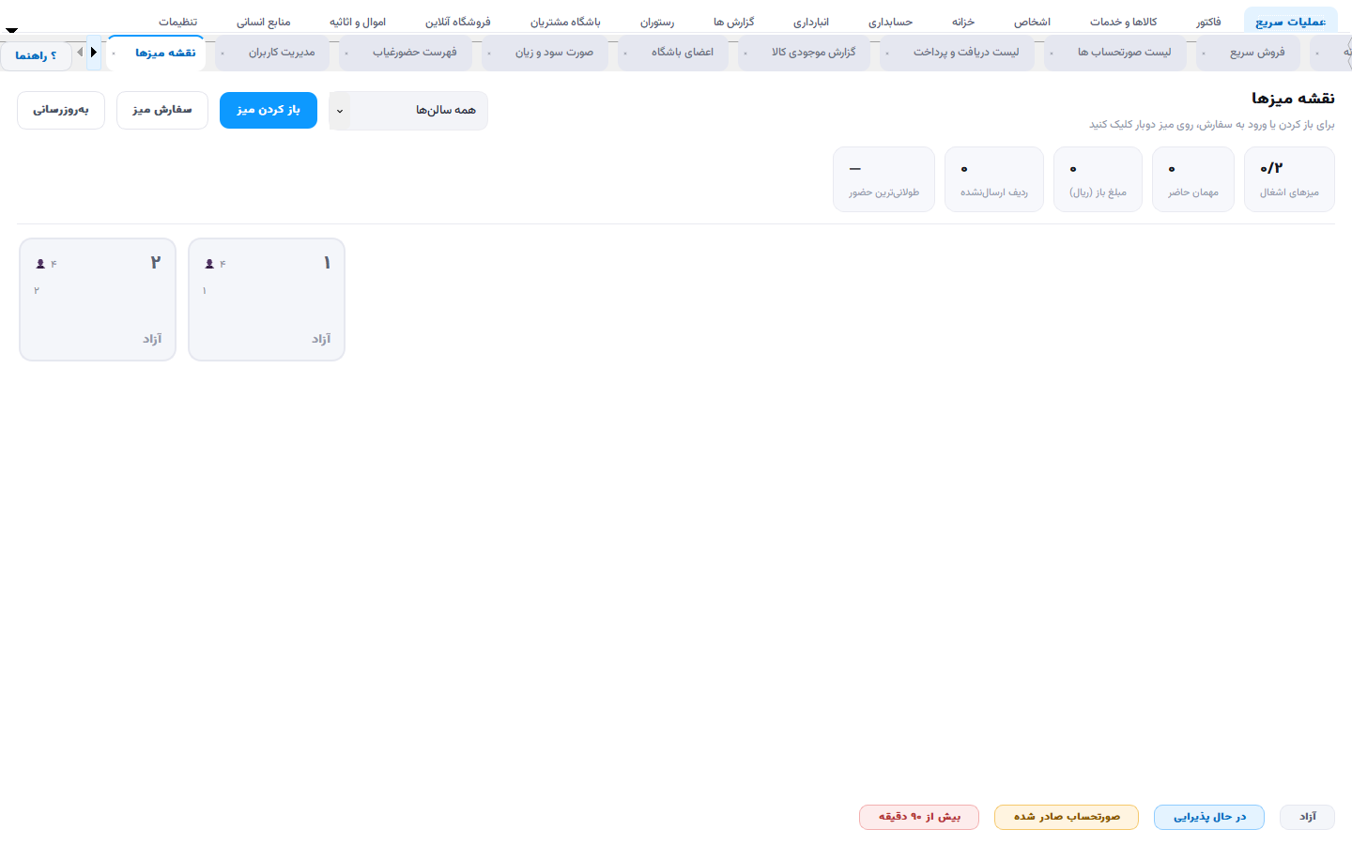Open the انبارداری menu

[x=811, y=22]
